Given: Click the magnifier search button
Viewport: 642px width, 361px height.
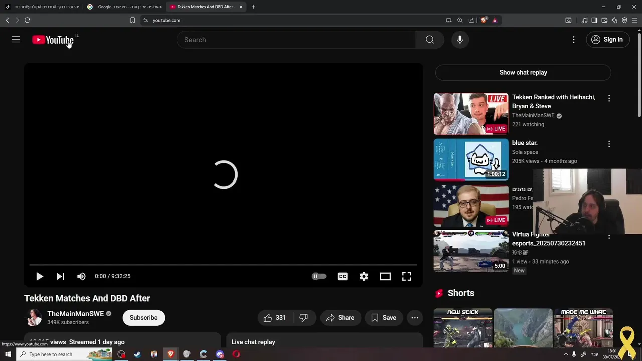Looking at the screenshot, I should (430, 40).
